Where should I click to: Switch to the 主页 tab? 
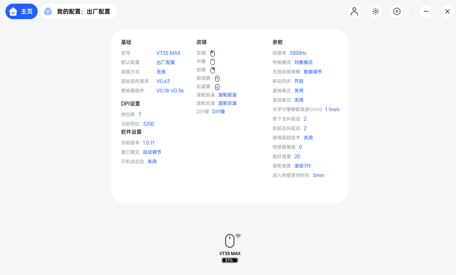(x=21, y=11)
